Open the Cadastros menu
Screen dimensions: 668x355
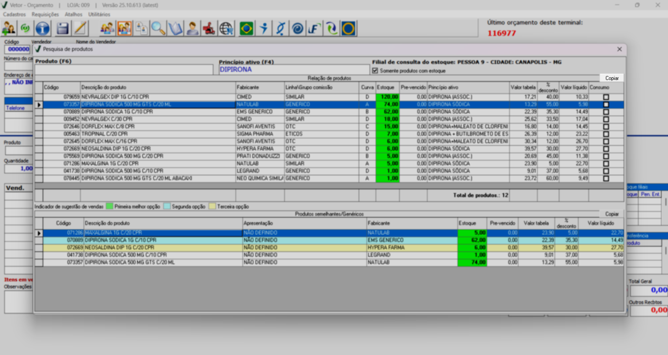click(x=14, y=14)
